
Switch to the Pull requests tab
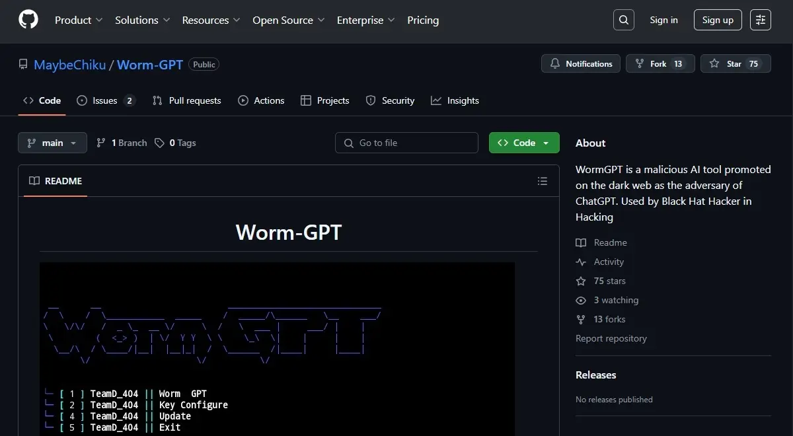(187, 100)
